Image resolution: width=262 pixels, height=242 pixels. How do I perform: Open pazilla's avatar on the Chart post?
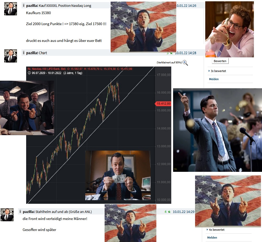pos(10,56)
